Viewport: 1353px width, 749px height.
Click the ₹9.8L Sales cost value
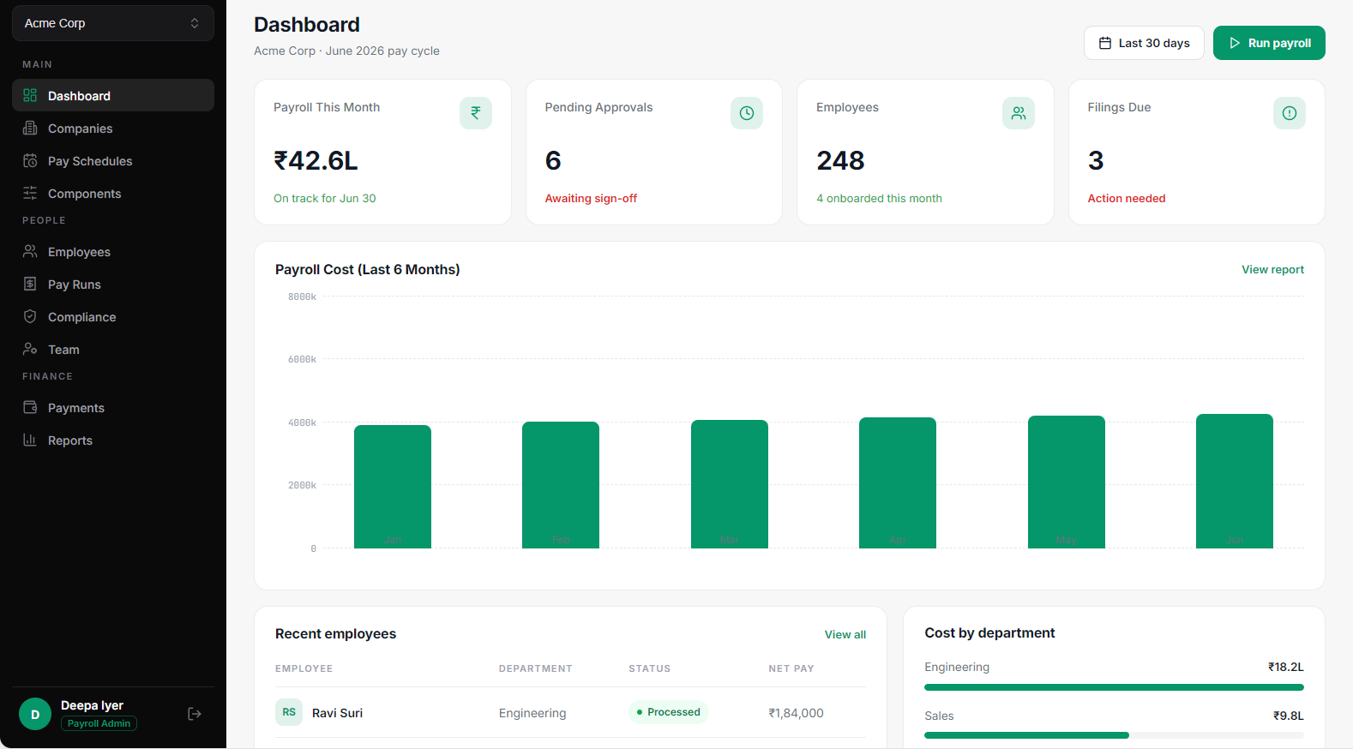1289,716
